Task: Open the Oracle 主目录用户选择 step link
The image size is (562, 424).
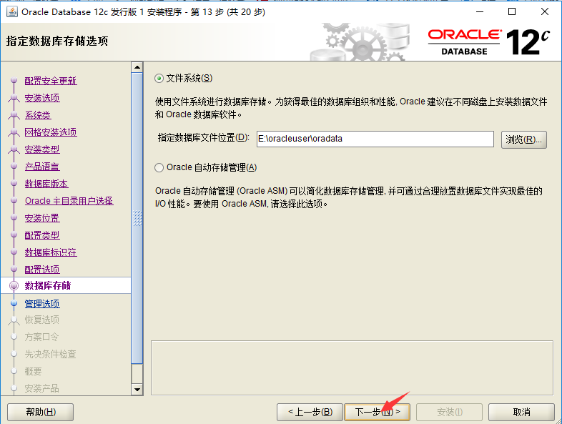Action: click(69, 201)
